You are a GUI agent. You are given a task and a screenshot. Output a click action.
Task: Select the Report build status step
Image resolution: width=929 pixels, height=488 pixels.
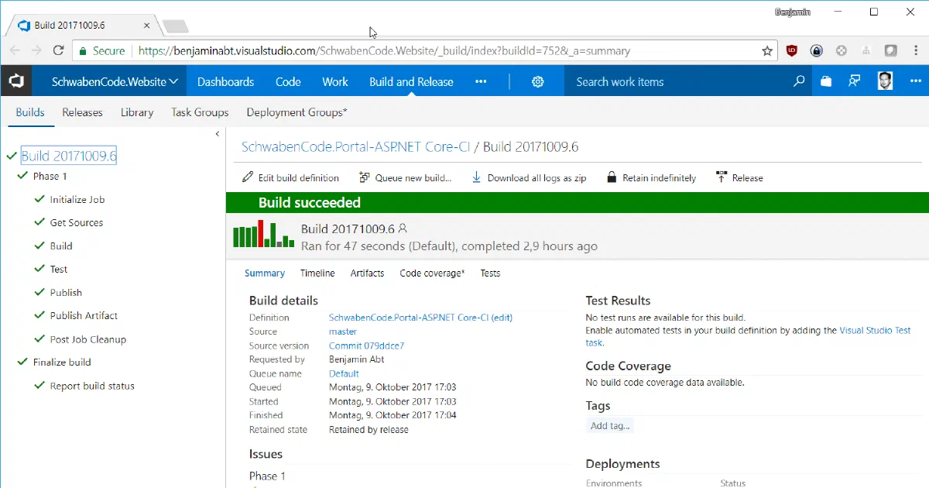click(x=92, y=386)
